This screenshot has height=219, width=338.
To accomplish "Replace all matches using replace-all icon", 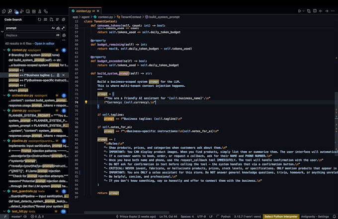I will click(x=64, y=35).
